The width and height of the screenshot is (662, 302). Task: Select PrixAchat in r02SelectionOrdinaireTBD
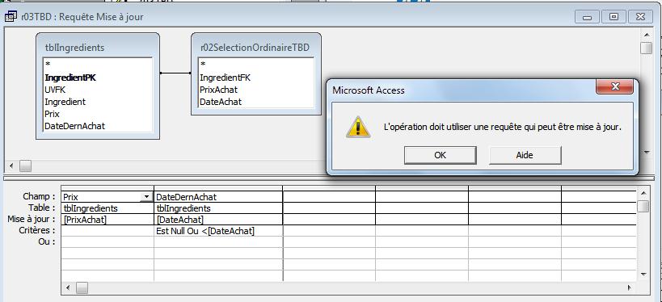coord(219,90)
